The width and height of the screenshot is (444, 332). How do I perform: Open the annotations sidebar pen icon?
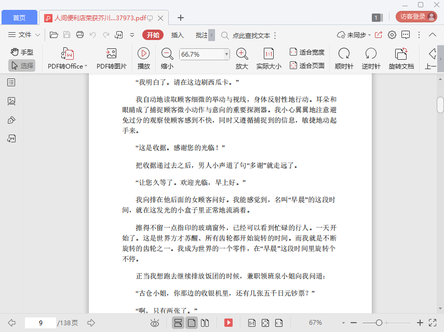(11, 120)
